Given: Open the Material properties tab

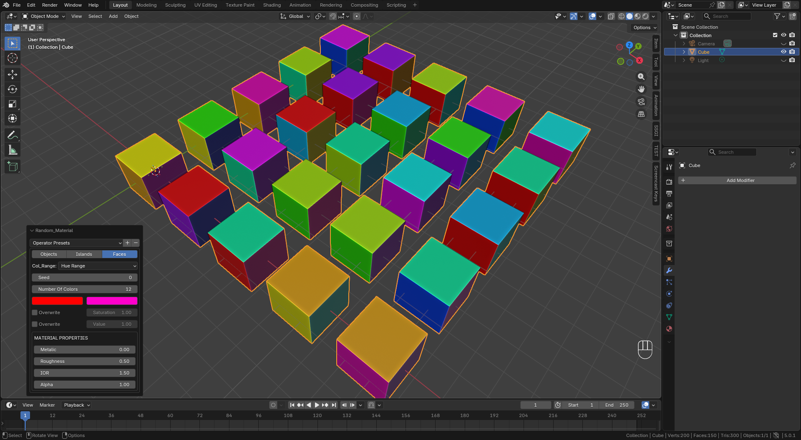Looking at the screenshot, I should coord(669,329).
